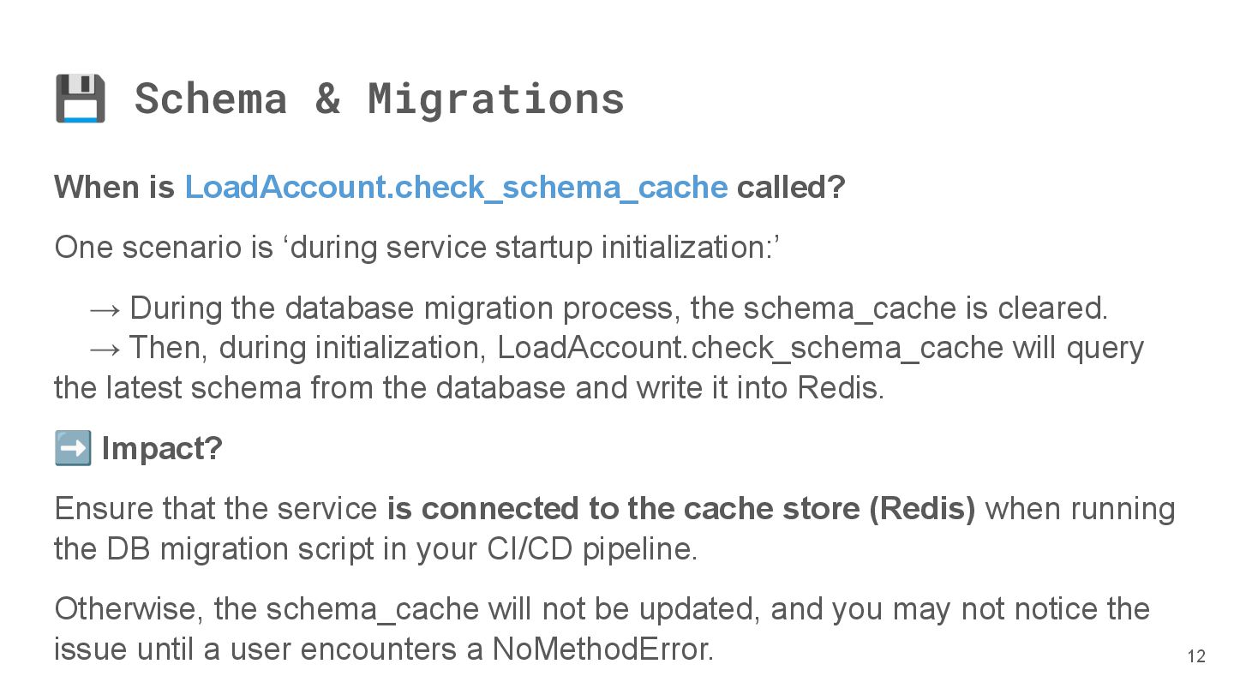The image size is (1234, 694).
Task: Click the "Ensure that the service" text
Action: coord(215,509)
